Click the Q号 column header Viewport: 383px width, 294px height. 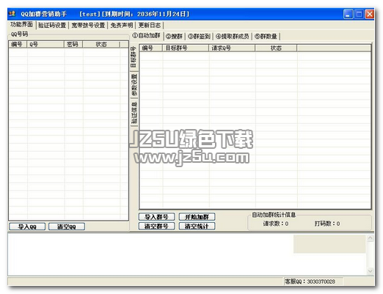pyautogui.click(x=45, y=44)
